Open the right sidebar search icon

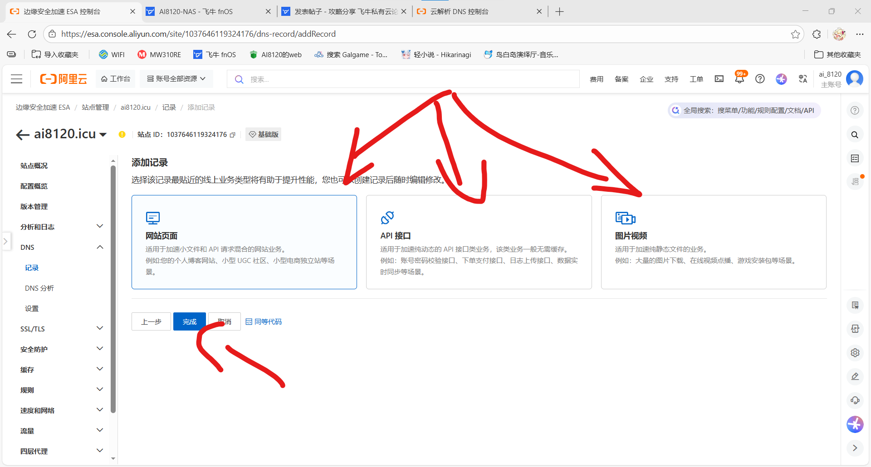(x=855, y=135)
